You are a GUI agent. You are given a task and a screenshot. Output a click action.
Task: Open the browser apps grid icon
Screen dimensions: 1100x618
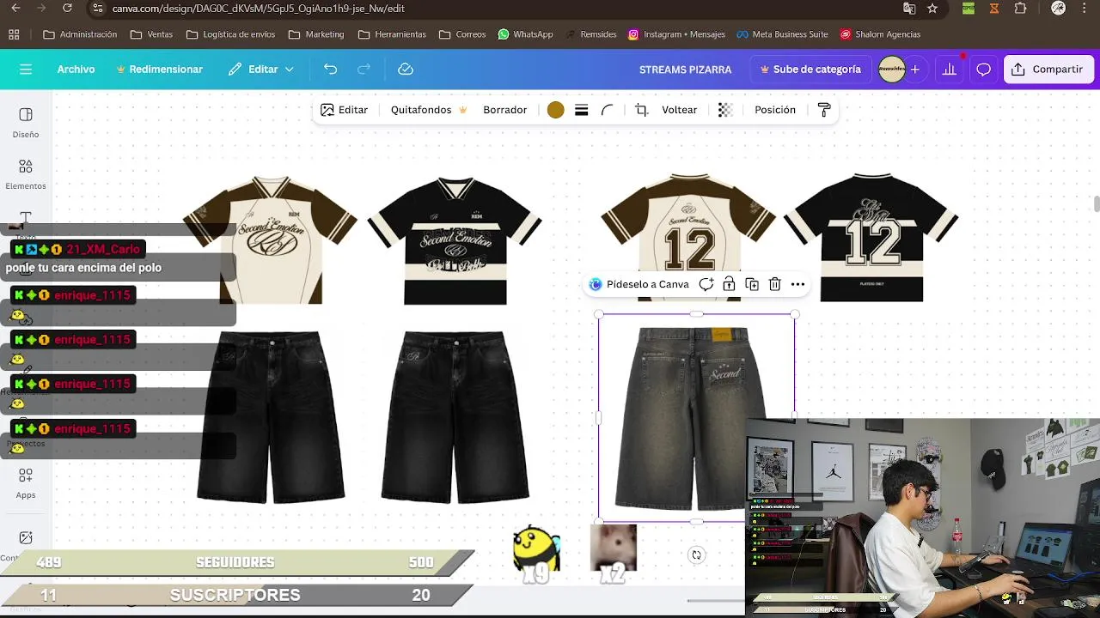point(14,34)
